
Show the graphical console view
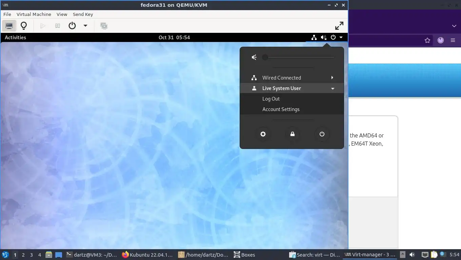pos(9,26)
